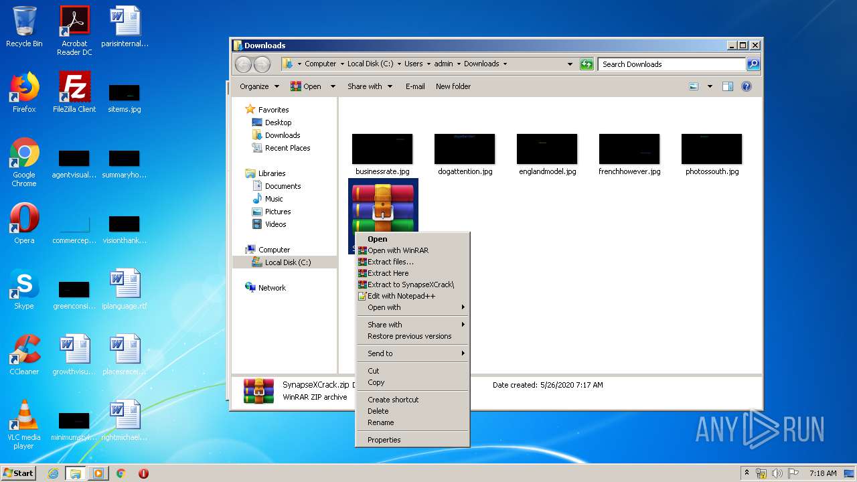Expand the Open with submenu
857x482 pixels.
pyautogui.click(x=412, y=307)
